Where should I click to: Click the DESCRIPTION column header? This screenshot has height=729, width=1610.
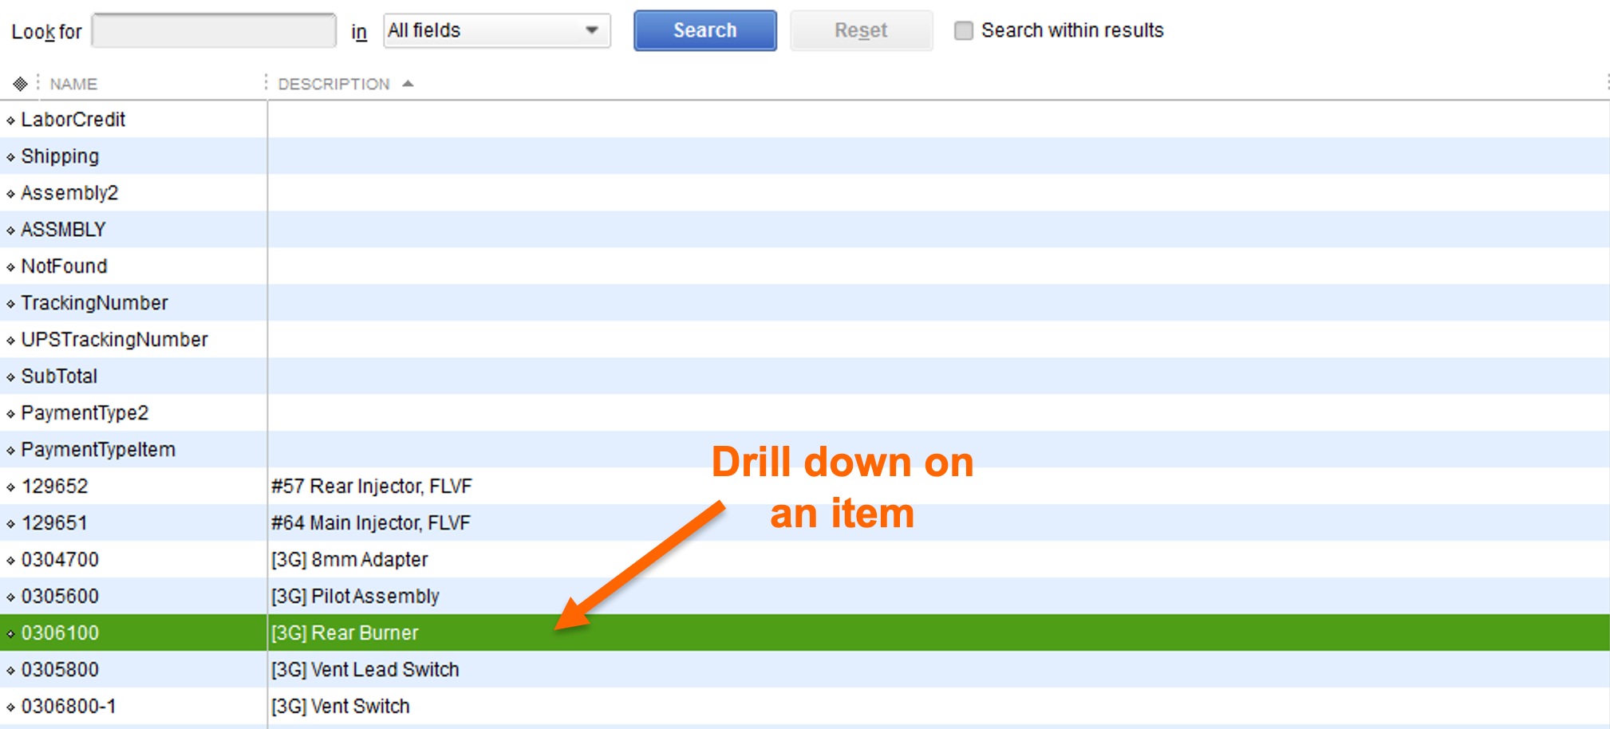click(x=333, y=85)
